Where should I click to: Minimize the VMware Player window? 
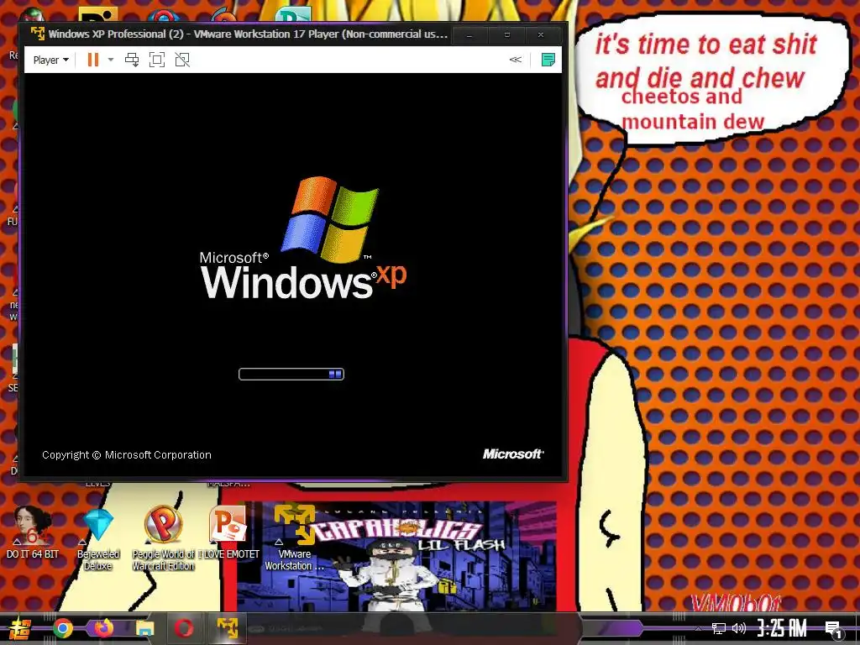click(x=469, y=34)
